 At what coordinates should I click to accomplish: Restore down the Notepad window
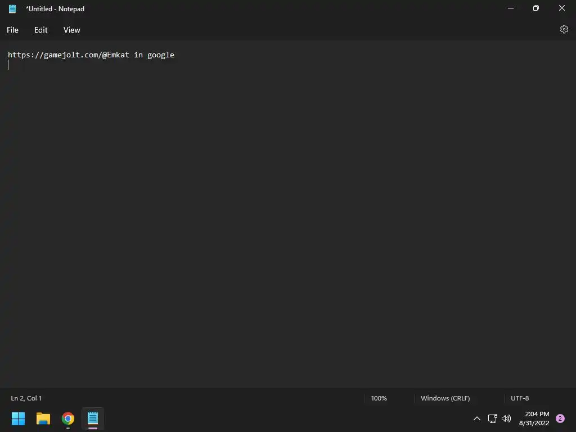(x=536, y=8)
